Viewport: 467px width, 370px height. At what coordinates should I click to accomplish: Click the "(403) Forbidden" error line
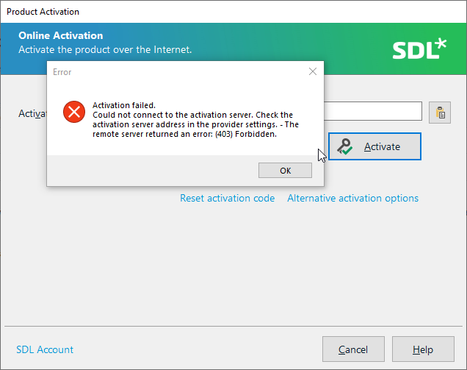pos(184,134)
